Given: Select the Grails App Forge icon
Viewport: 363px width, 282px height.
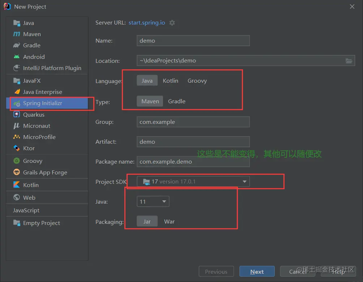Looking at the screenshot, I should [17, 172].
